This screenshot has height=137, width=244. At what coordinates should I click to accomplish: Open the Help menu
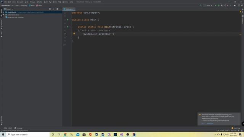[x=71, y=2]
